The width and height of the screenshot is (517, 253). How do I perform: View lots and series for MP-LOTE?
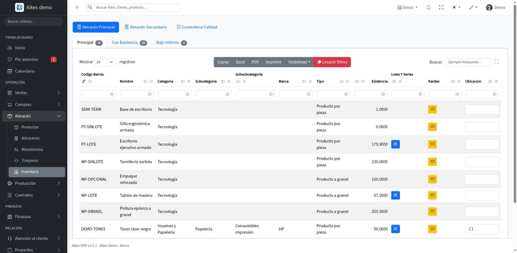click(x=395, y=195)
